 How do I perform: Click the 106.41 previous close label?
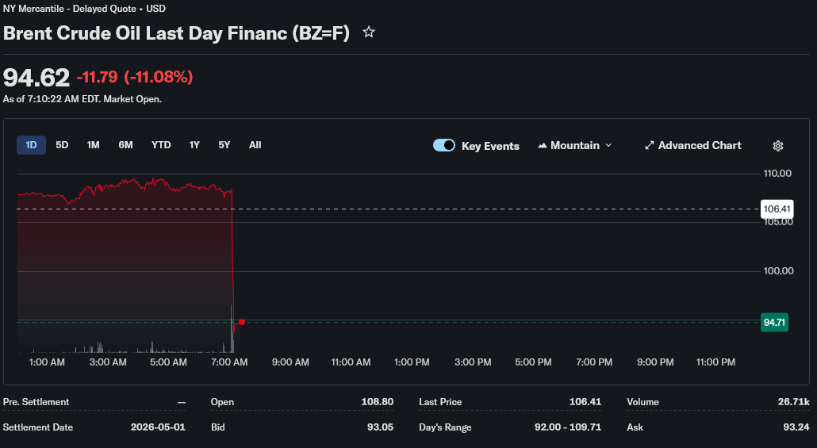pyautogui.click(x=777, y=209)
